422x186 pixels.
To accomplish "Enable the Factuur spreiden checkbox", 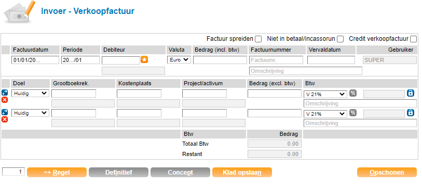I will [x=258, y=39].
